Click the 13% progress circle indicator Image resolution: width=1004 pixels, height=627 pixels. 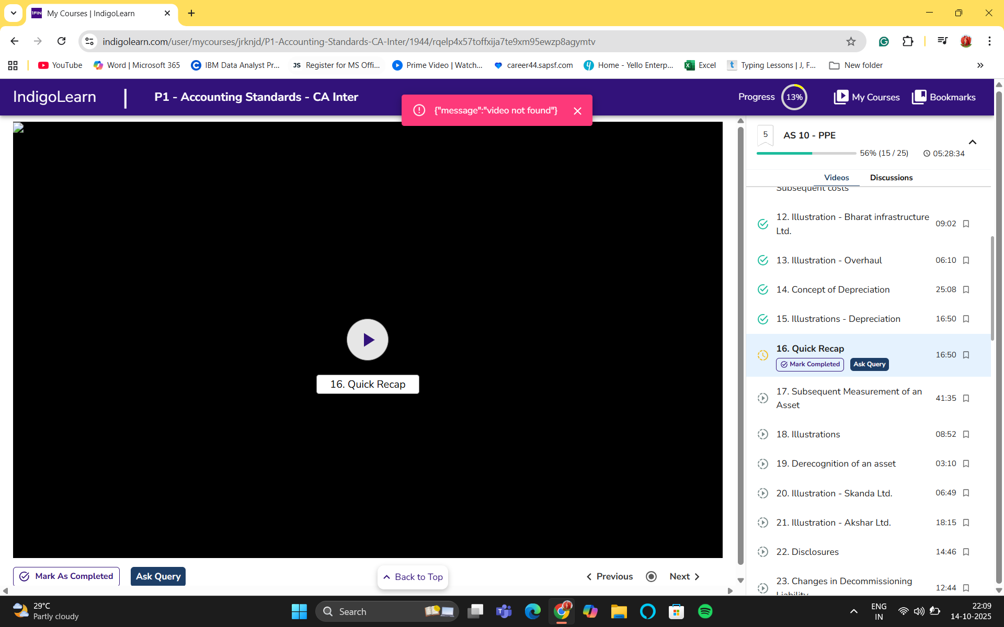tap(794, 97)
